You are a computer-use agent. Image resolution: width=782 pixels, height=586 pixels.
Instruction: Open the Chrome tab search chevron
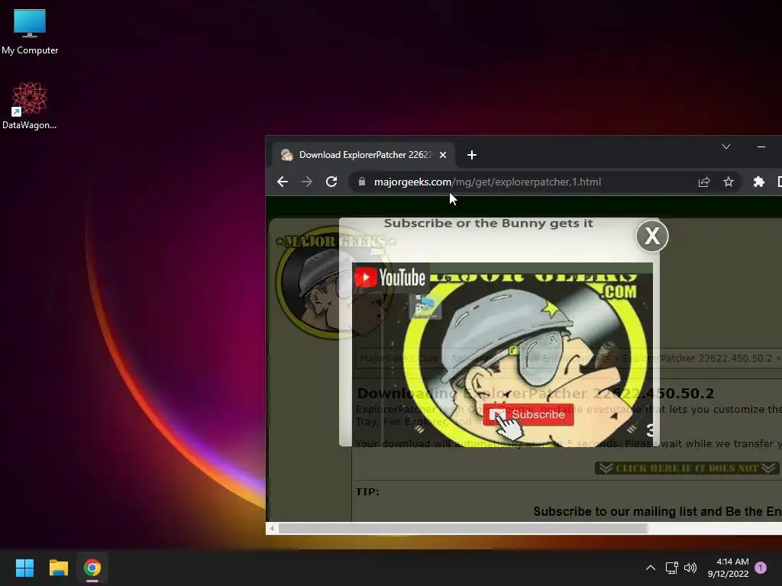pyautogui.click(x=726, y=146)
